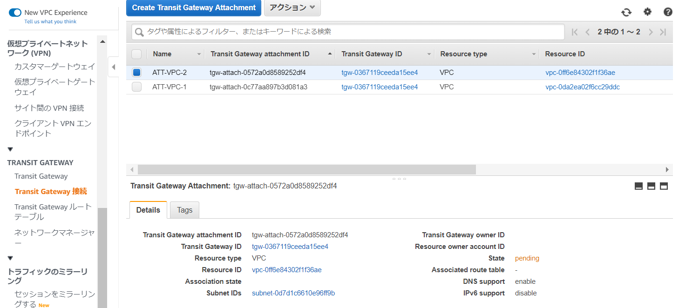Viewport: 679px width, 308px height.
Task: Click the refresh icon
Action: [x=626, y=13]
